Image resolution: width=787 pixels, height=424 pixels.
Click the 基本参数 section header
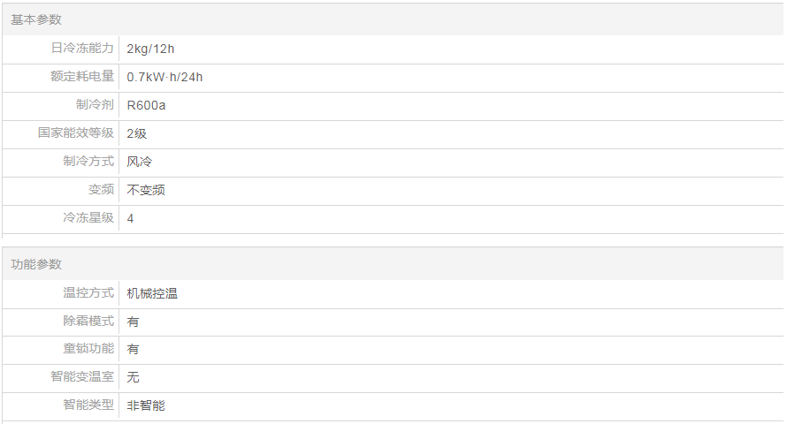coord(36,19)
